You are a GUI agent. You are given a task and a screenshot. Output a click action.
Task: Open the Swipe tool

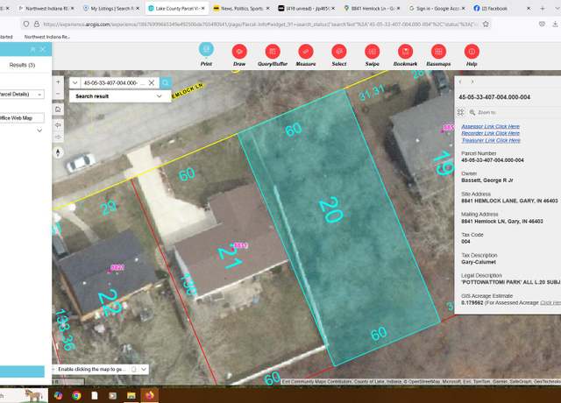click(372, 52)
